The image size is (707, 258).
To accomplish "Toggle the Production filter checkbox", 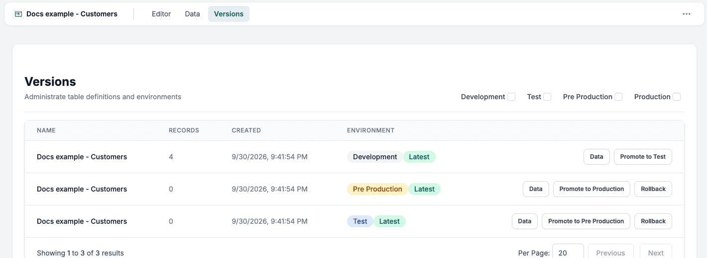I will coord(677,97).
